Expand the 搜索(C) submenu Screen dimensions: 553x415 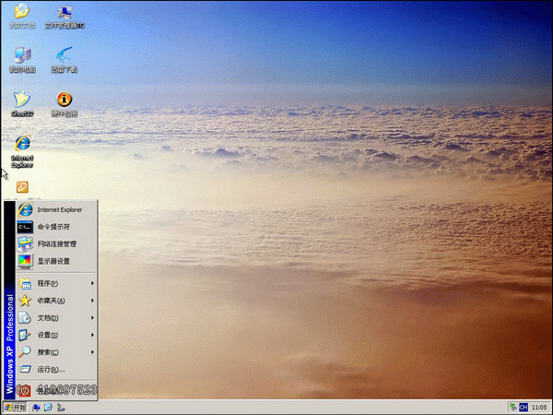55,352
